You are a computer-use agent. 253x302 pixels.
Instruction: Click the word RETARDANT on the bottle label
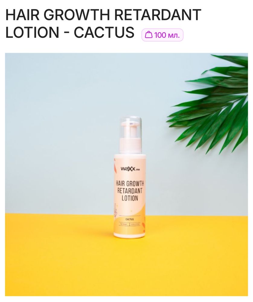130,191
